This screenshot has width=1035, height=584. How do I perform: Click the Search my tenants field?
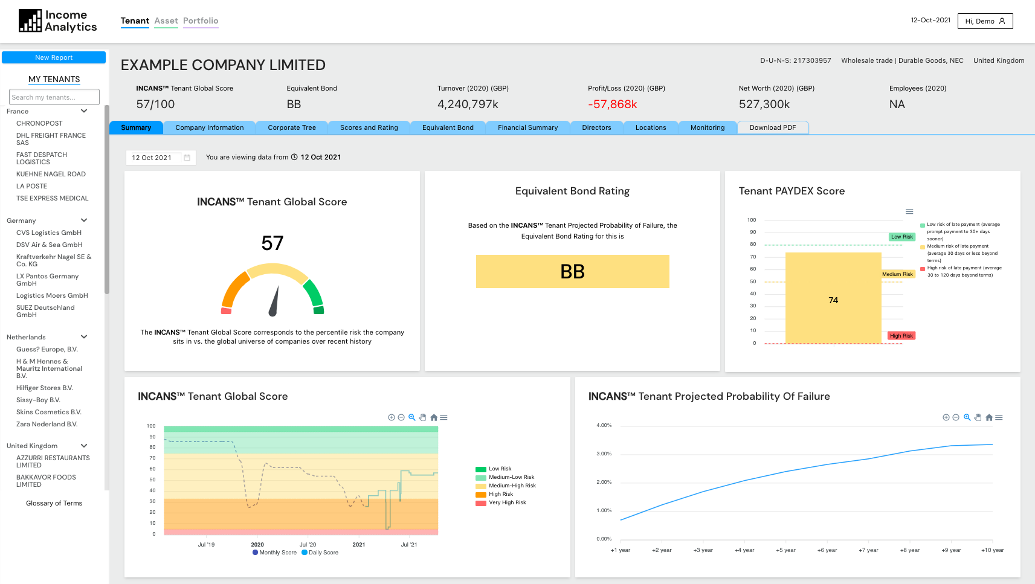click(x=54, y=97)
